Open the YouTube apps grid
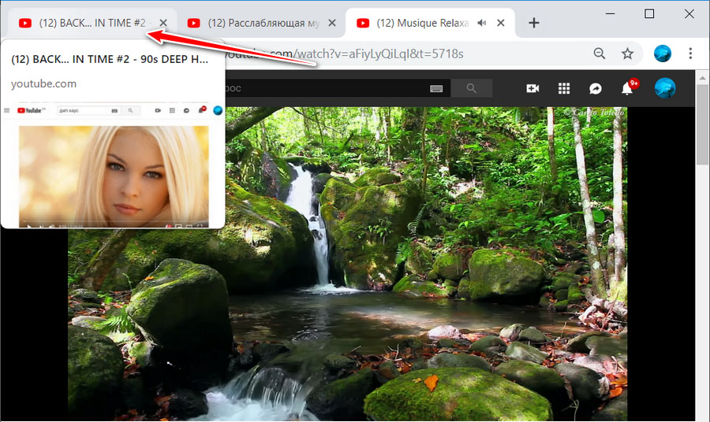710x422 pixels. [x=564, y=89]
